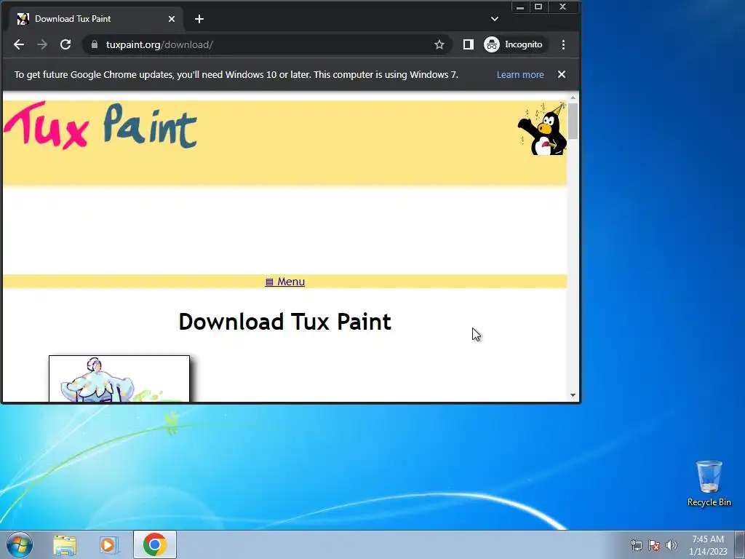The height and width of the screenshot is (559, 745).
Task: Select the Download Tux Paint tab
Action: pos(96,19)
